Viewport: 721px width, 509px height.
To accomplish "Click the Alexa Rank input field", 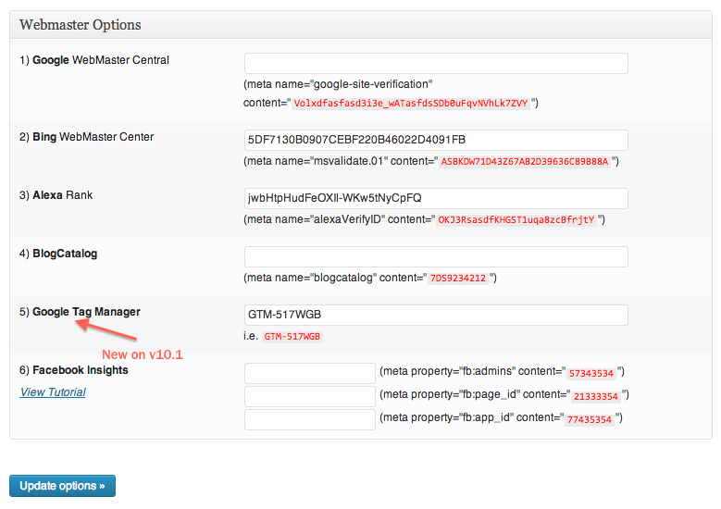I will [436, 198].
